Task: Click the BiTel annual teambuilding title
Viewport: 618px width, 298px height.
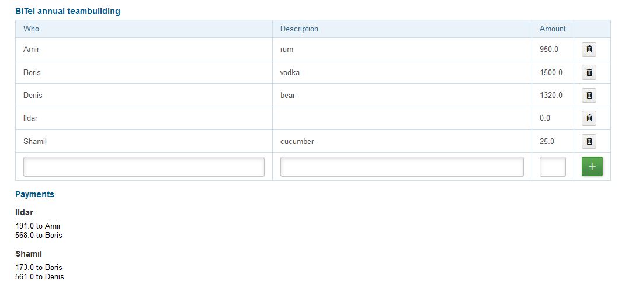Action: coord(68,11)
